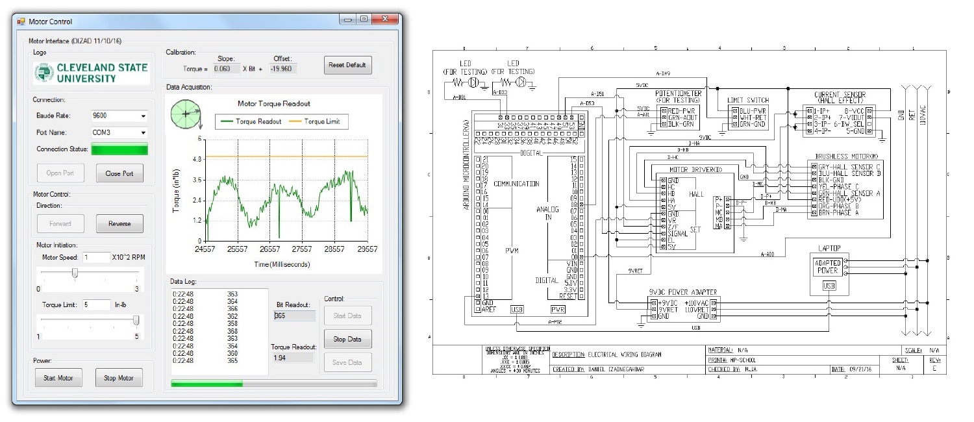The width and height of the screenshot is (974, 422).
Task: Select the Torque Readout legend entry
Action: (x=250, y=121)
